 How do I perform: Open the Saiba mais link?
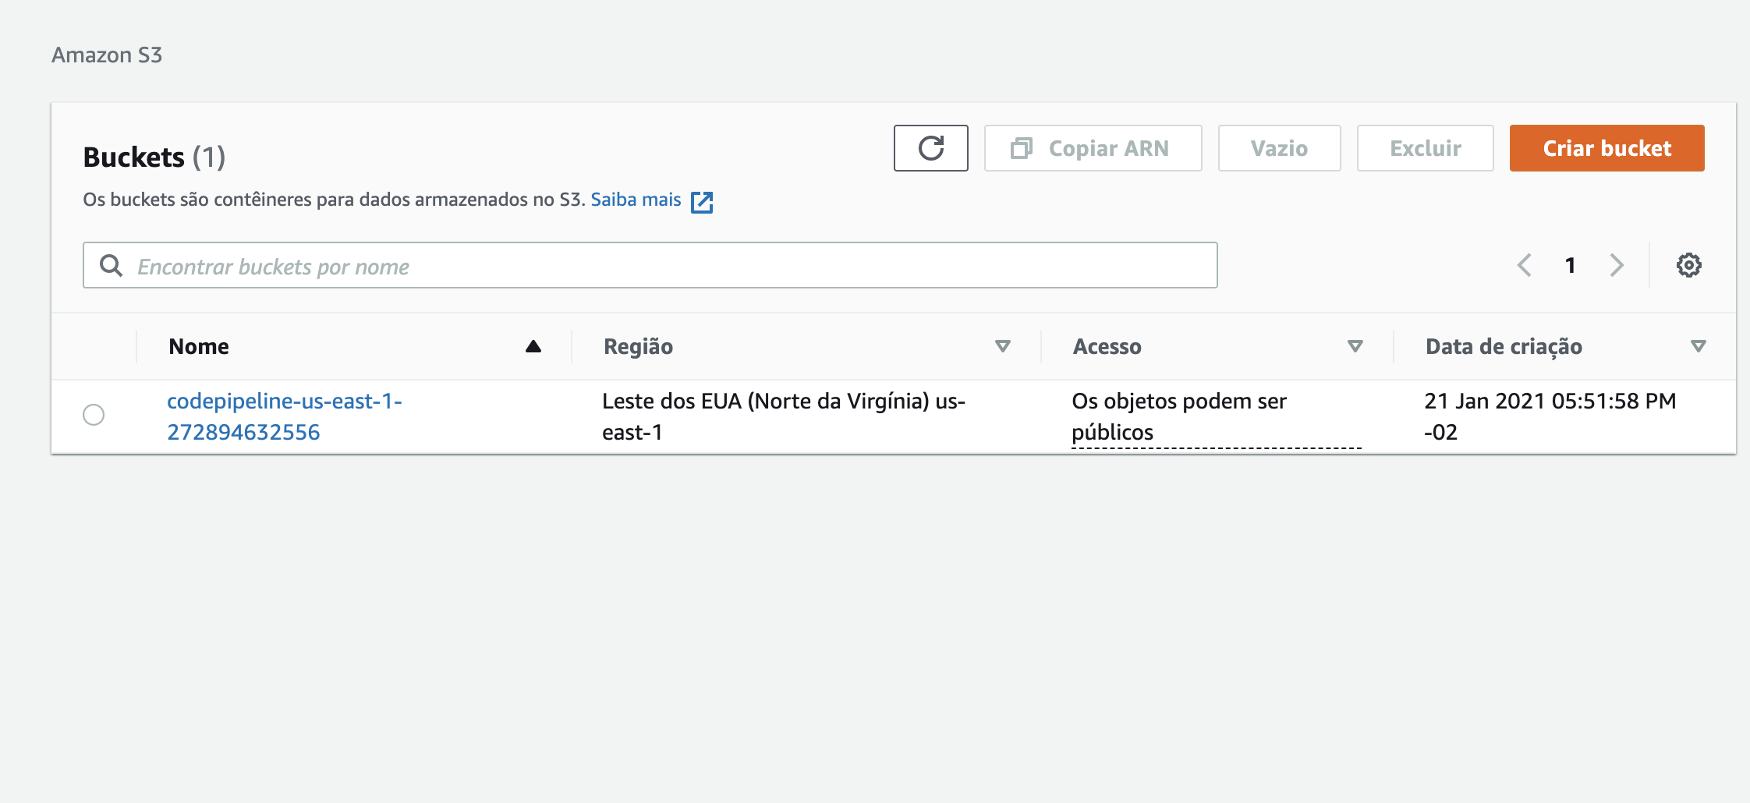point(636,200)
